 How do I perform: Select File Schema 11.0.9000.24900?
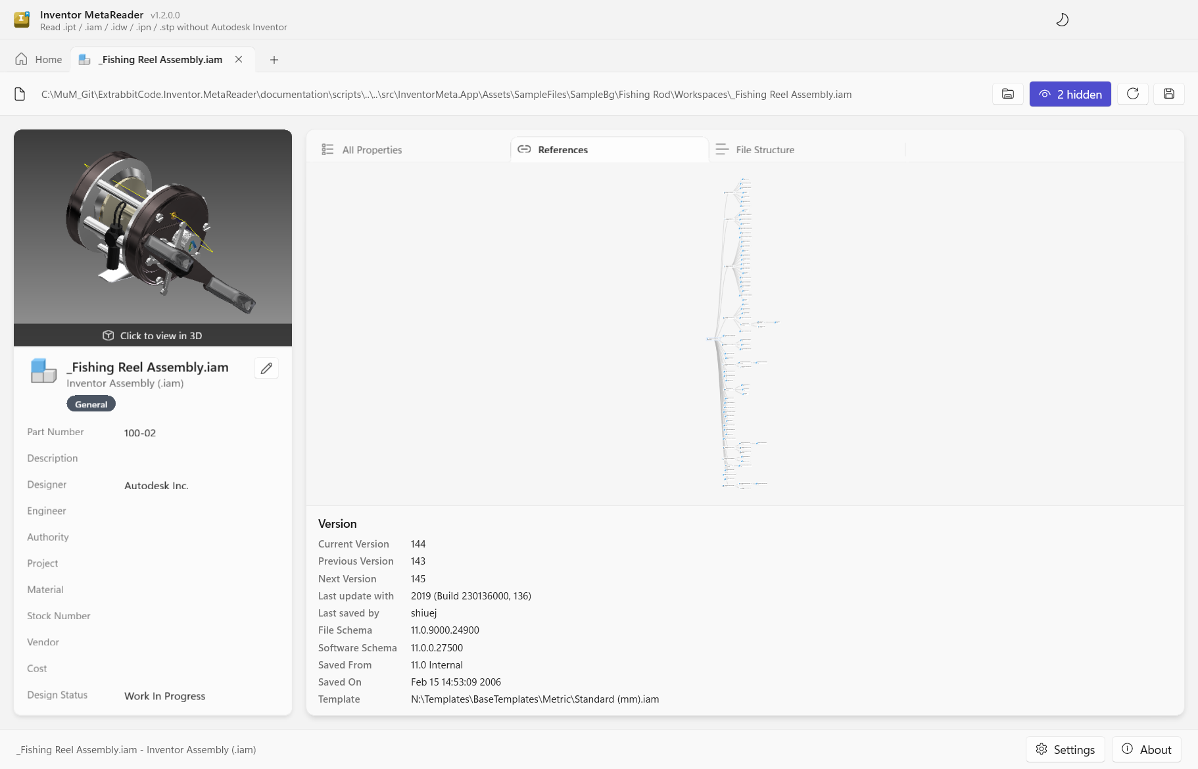click(445, 630)
